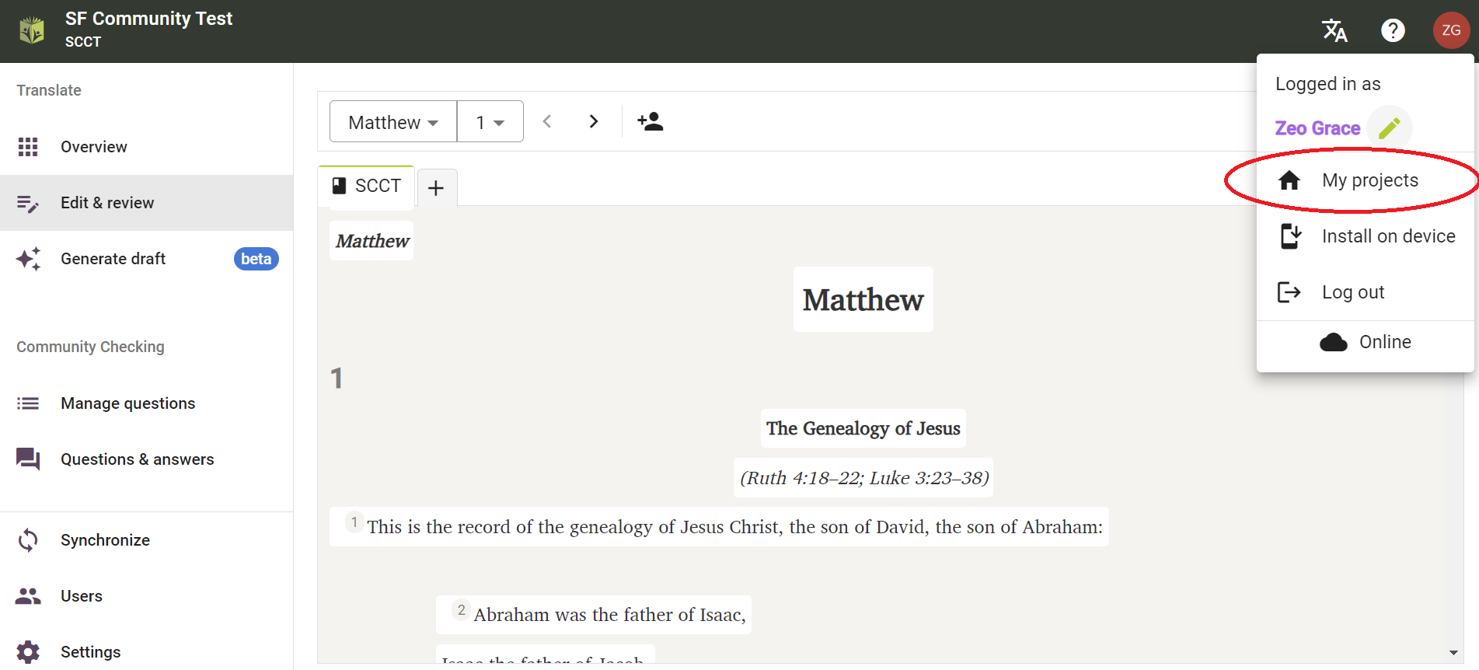
Task: Go to next chapter arrow
Action: 594,121
